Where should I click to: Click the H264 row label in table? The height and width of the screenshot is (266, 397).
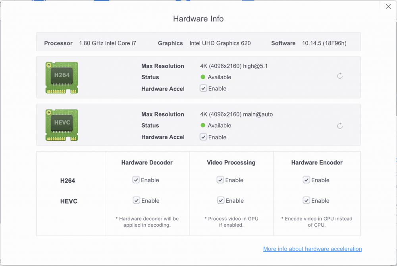coord(67,181)
